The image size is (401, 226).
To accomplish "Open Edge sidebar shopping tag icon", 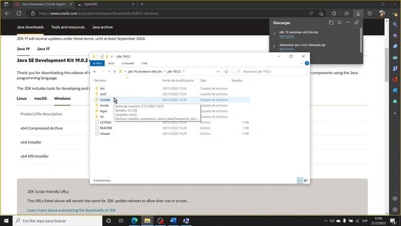I will point(395,46).
